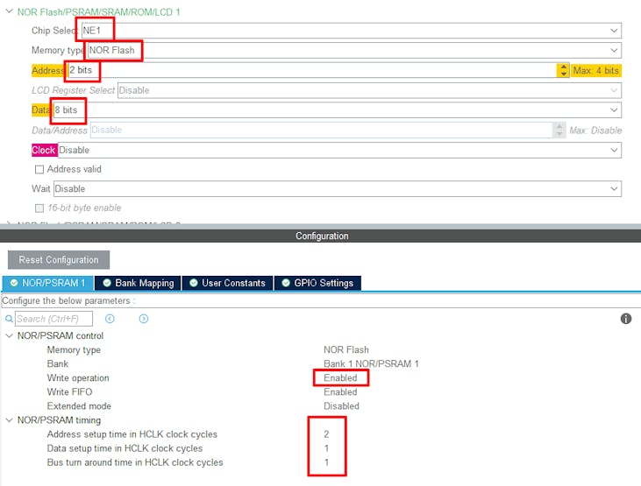641x486 pixels.
Task: Open the Wait dropdown
Action: click(338, 188)
